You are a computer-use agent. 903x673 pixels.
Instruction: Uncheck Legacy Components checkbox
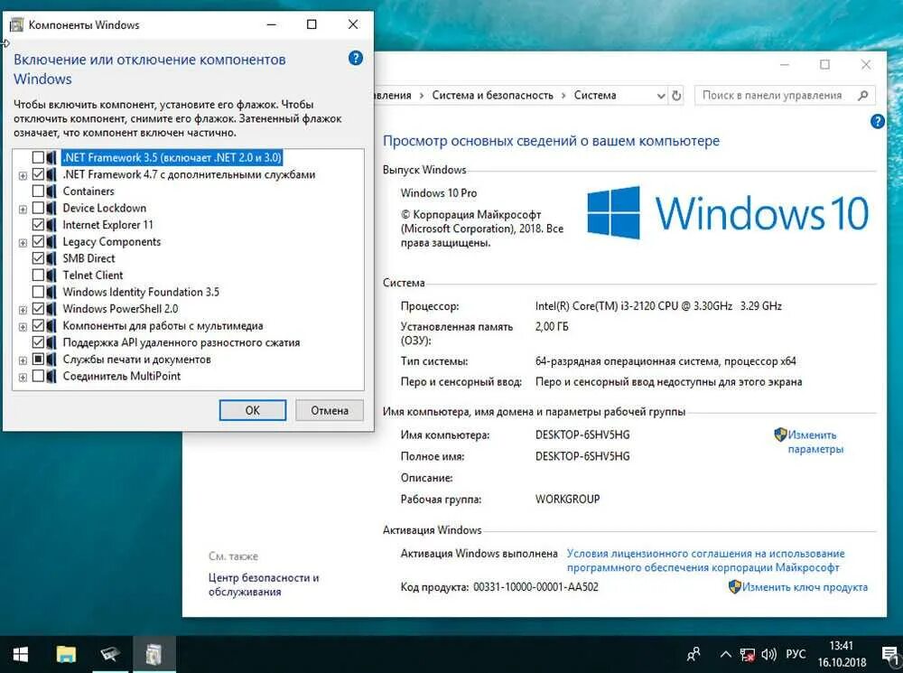coord(38,241)
